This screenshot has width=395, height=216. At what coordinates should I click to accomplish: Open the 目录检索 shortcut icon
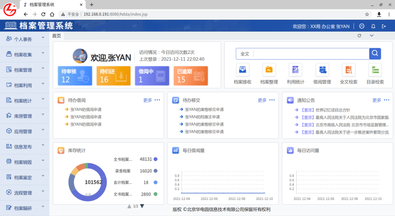point(375,70)
